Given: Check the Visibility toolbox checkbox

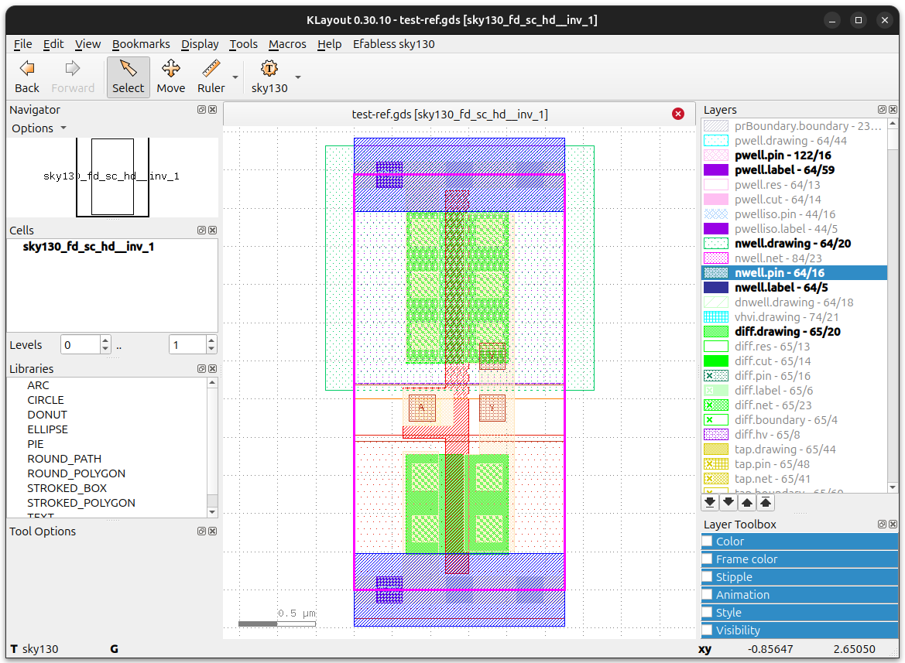Looking at the screenshot, I should (707, 631).
